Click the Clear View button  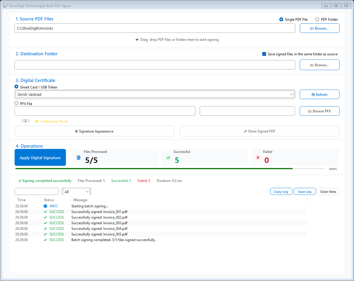(x=328, y=191)
